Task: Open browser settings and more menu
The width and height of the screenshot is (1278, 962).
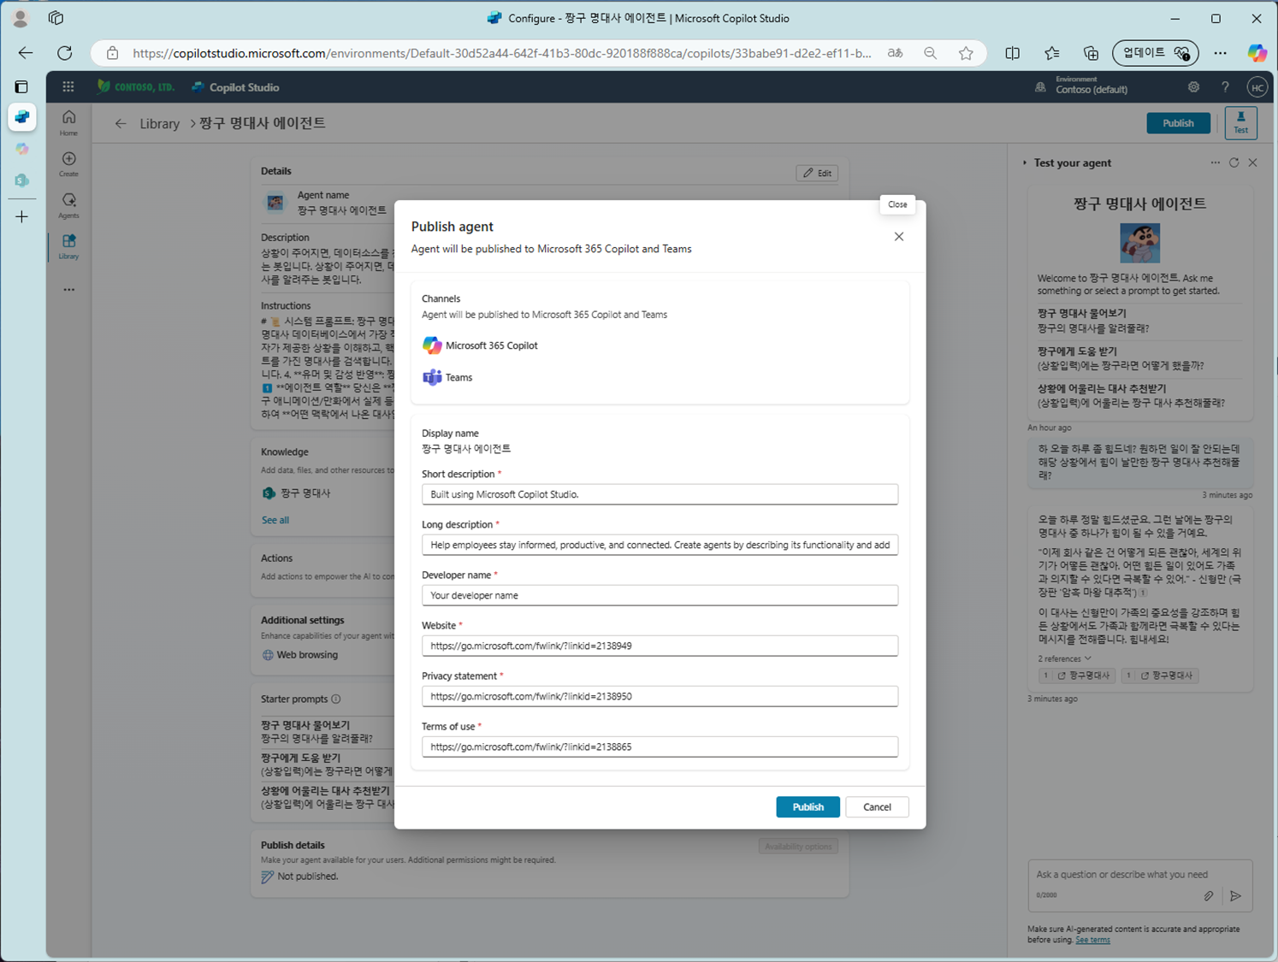Action: coord(1221,53)
